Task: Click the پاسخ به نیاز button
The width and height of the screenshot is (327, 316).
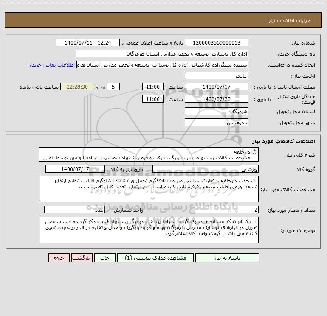Action: 227,257
